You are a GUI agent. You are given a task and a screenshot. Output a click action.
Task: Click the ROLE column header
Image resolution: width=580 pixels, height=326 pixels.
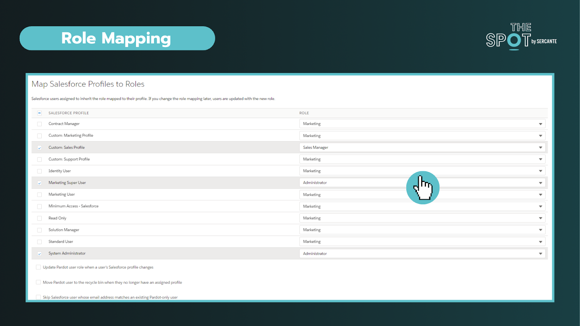click(x=304, y=113)
